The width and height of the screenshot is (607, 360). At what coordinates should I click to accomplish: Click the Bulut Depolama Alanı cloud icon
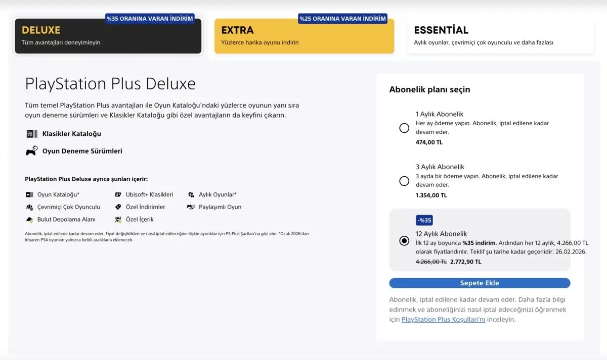(29, 219)
